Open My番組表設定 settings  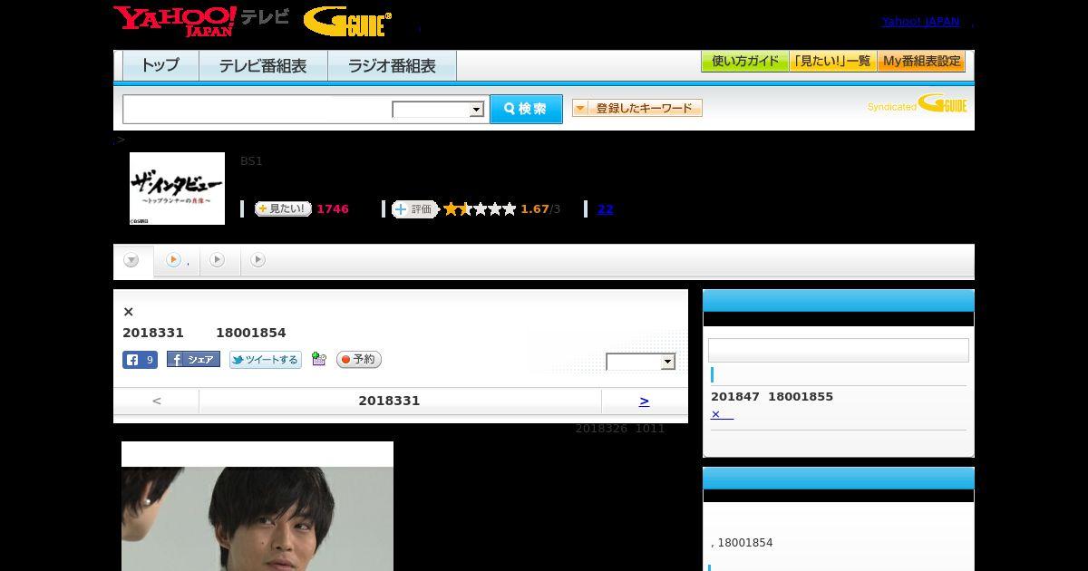click(921, 62)
